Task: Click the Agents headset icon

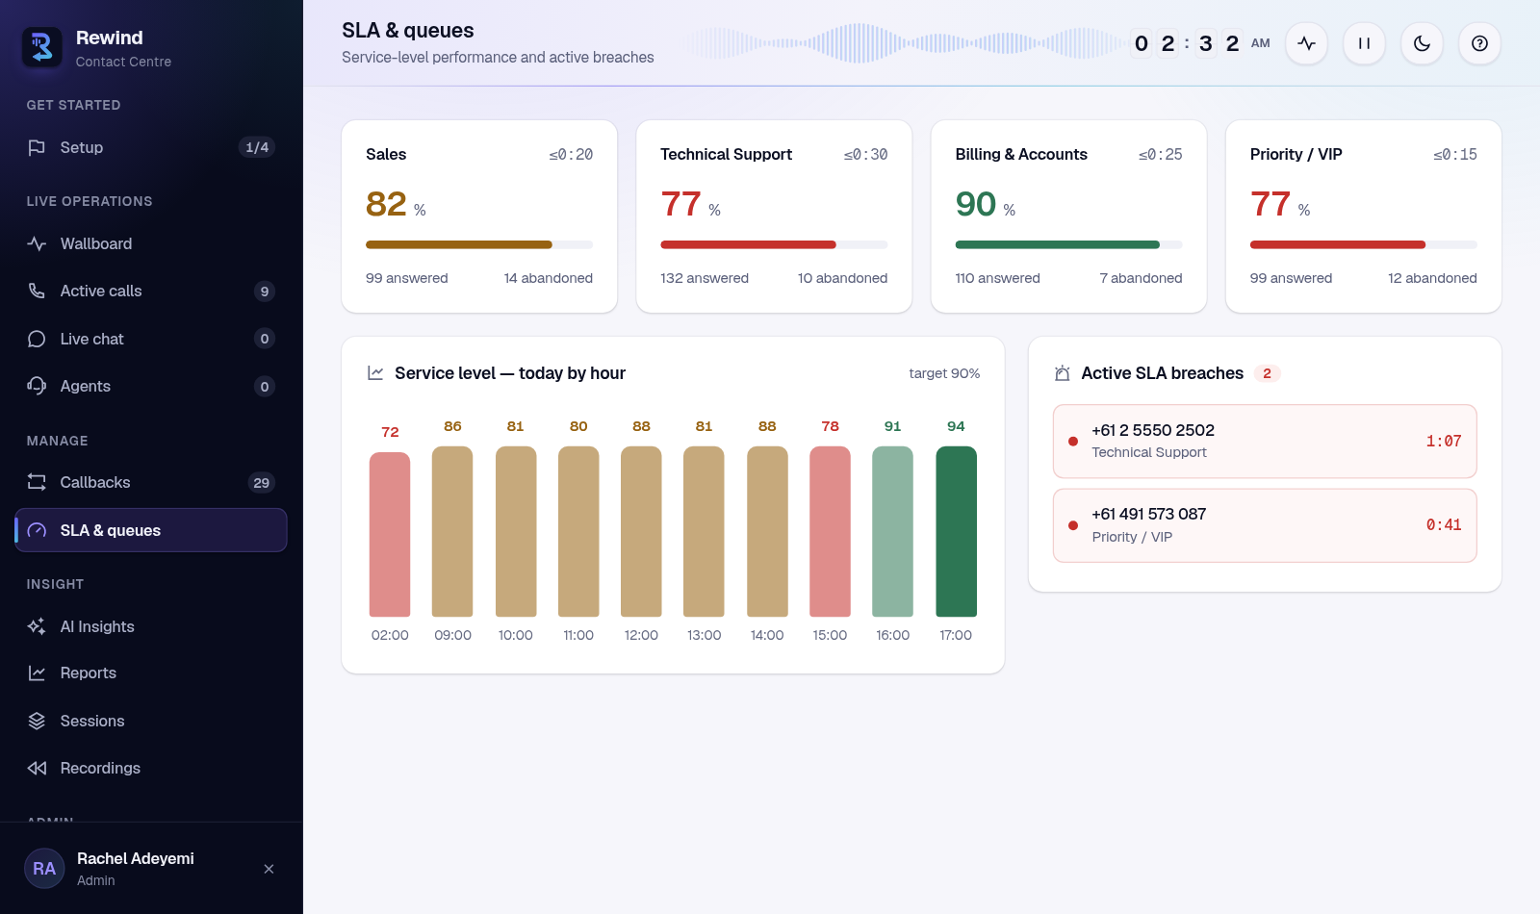Action: tap(37, 386)
